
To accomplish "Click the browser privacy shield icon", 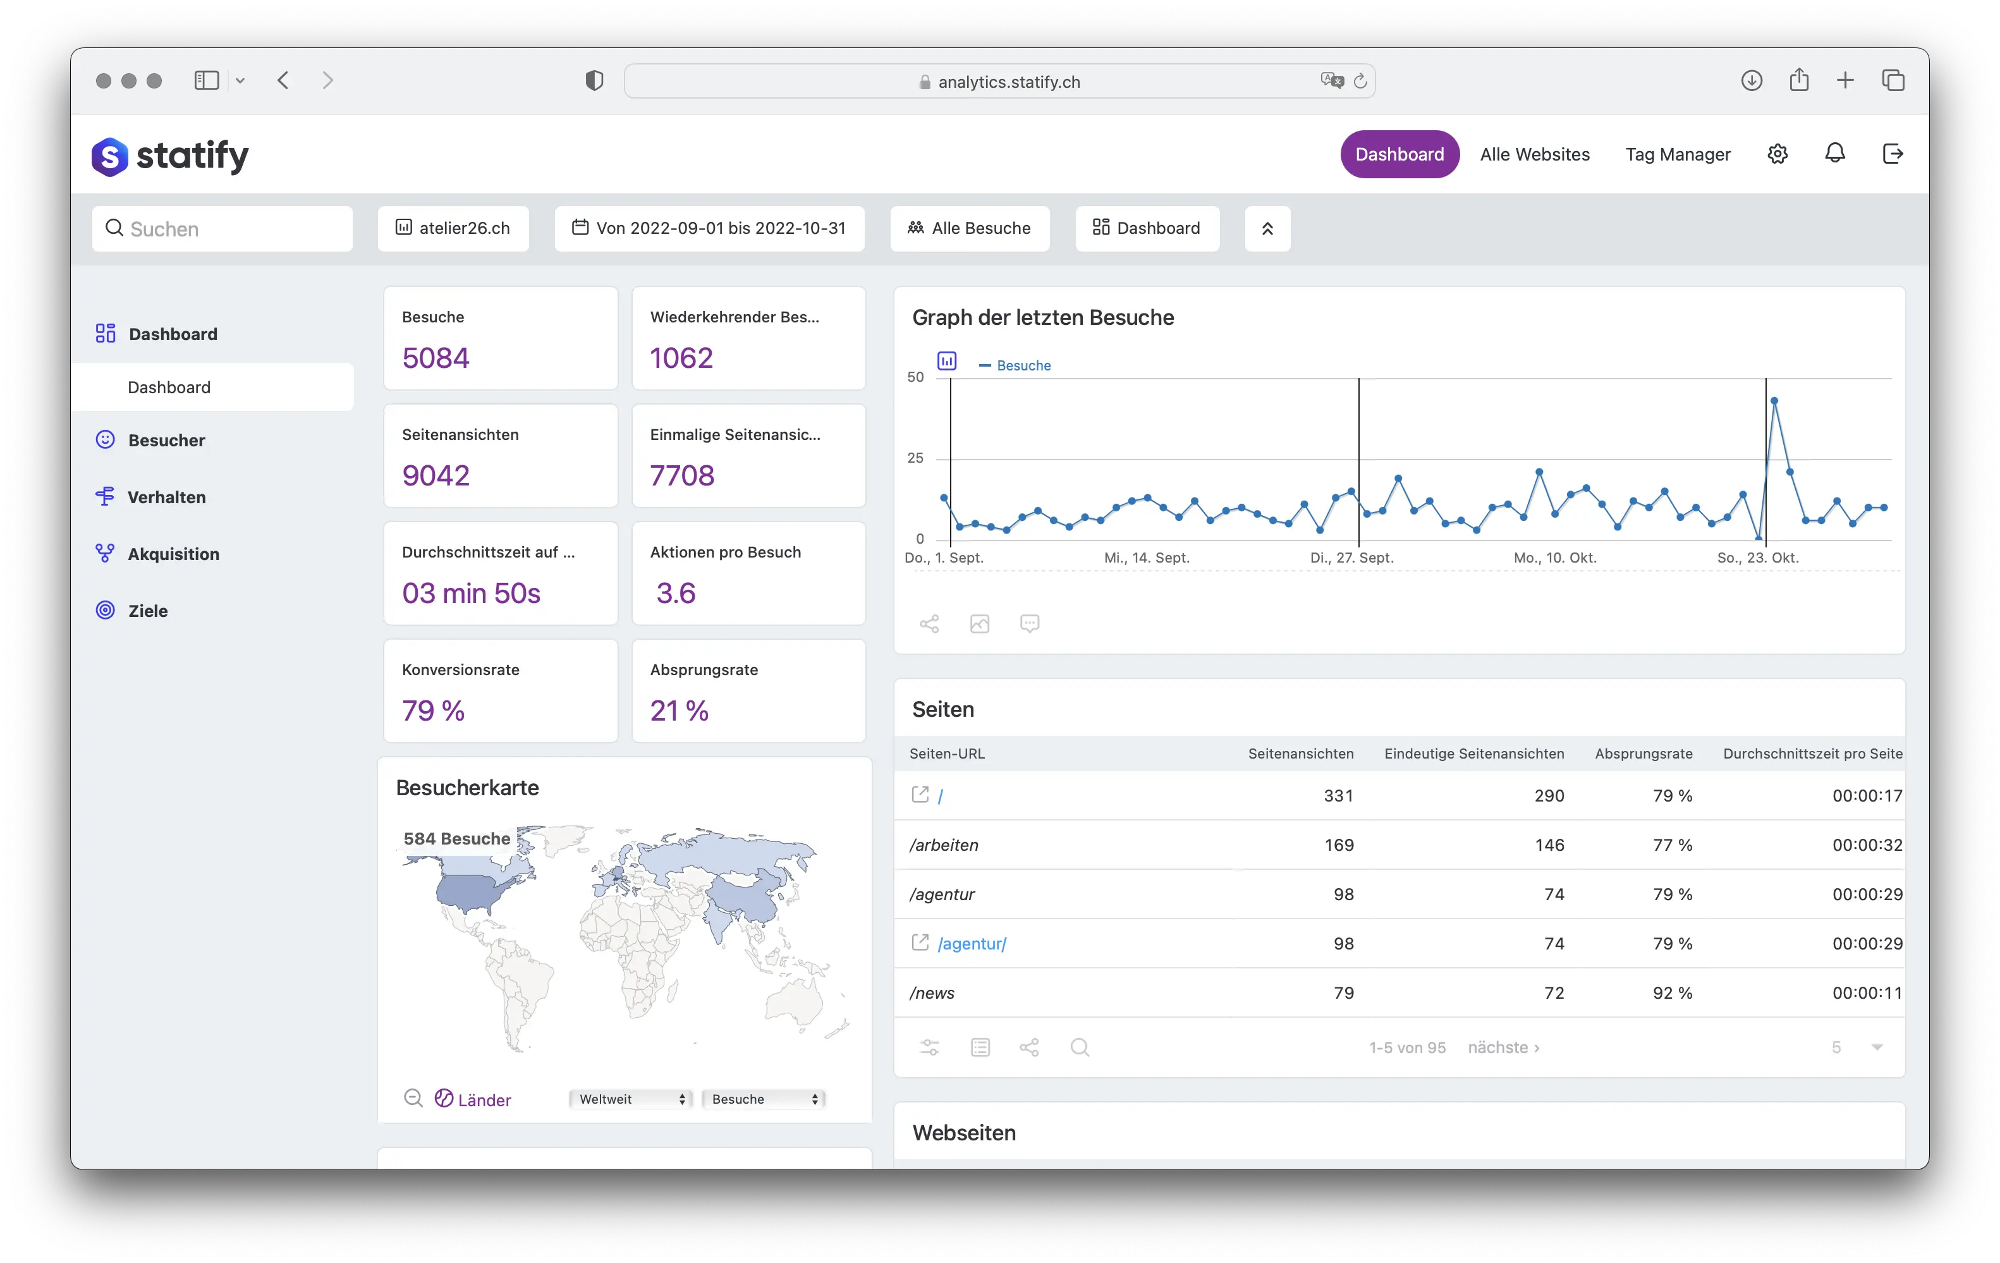I will pyautogui.click(x=594, y=80).
